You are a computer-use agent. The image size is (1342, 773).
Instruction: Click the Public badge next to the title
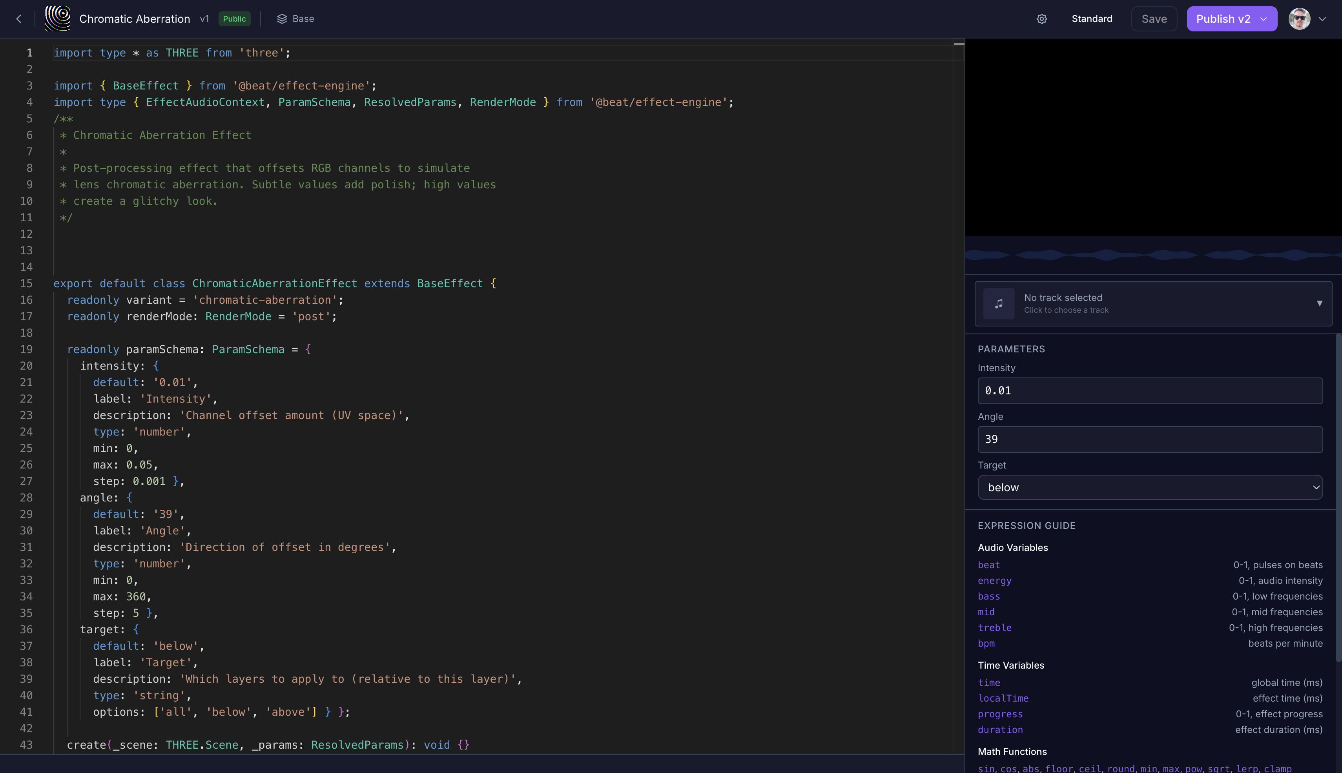234,18
